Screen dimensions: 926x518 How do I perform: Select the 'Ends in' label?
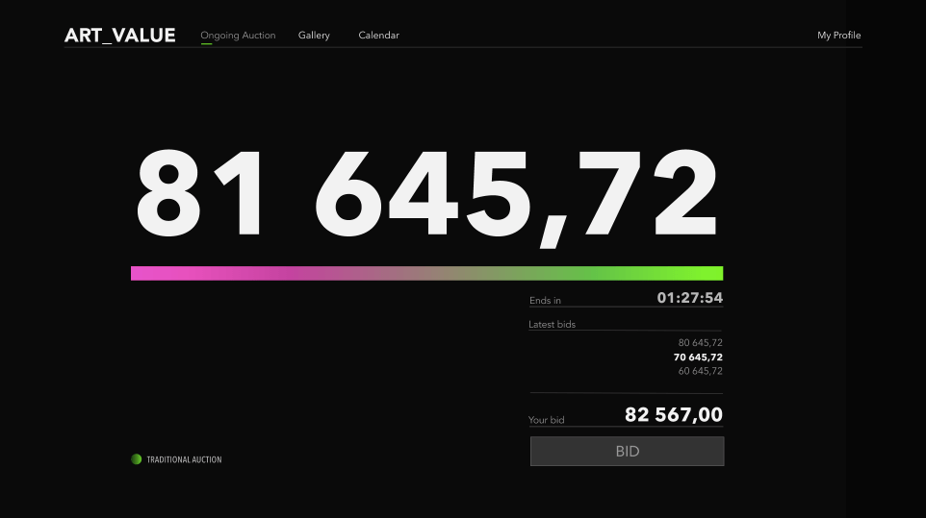click(545, 301)
